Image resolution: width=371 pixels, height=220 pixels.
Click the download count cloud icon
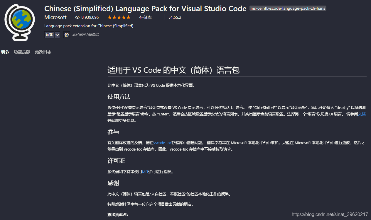point(77,18)
